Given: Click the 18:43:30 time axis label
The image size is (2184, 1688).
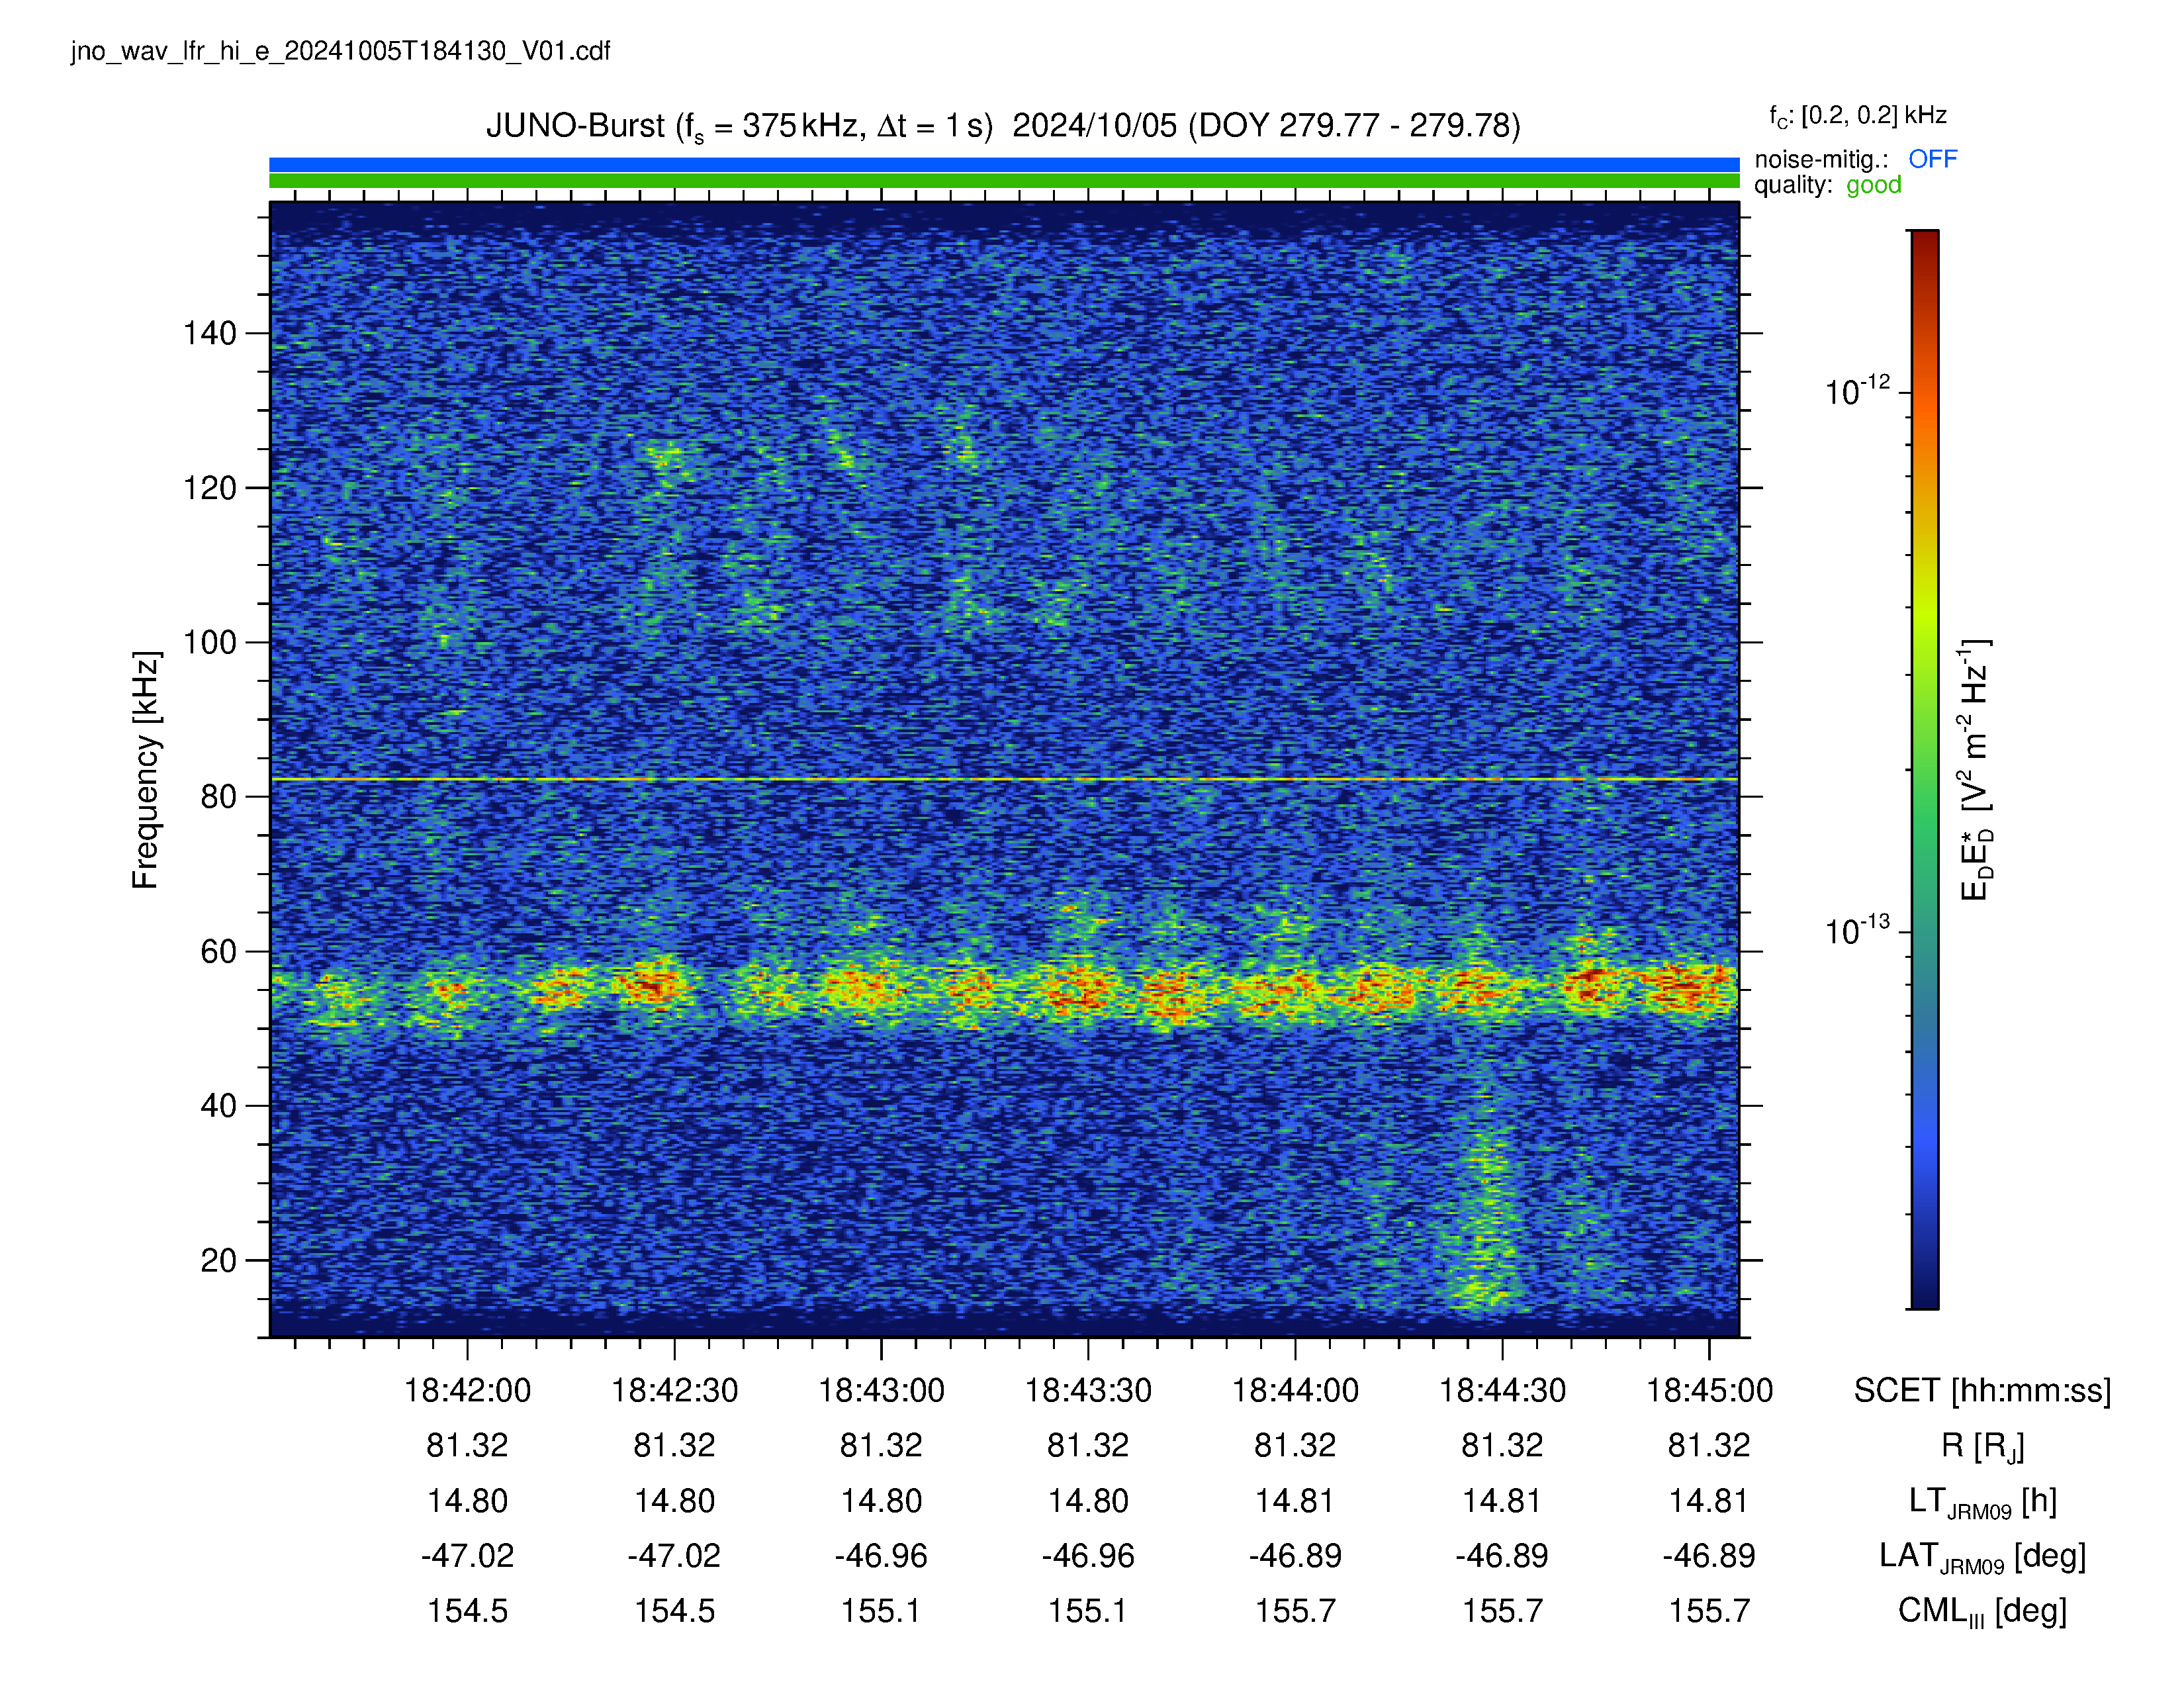Looking at the screenshot, I should coord(1088,1391).
